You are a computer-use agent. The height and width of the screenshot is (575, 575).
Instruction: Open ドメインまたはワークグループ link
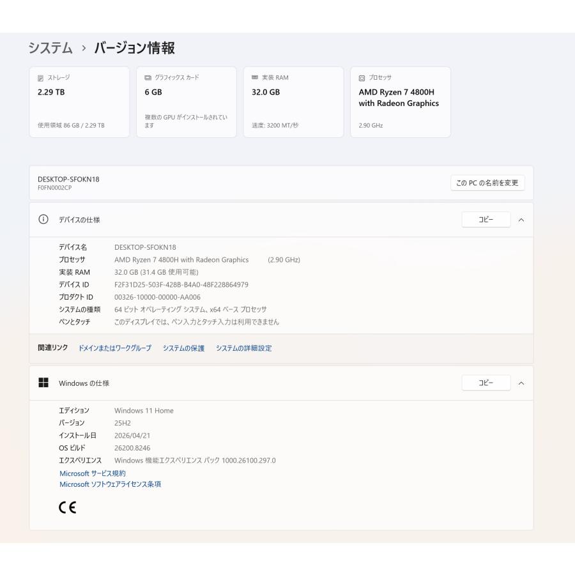point(115,348)
